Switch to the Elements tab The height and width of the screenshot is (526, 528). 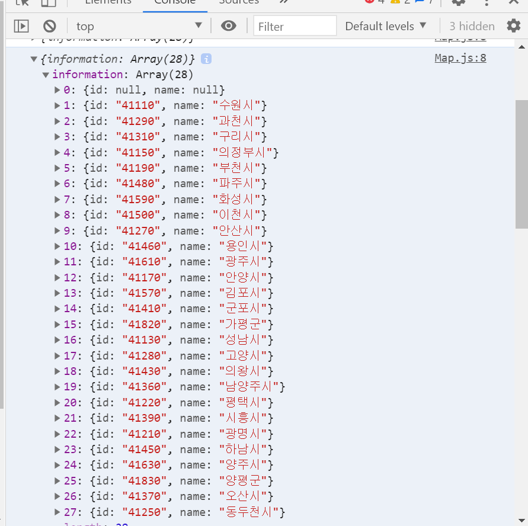(x=107, y=3)
